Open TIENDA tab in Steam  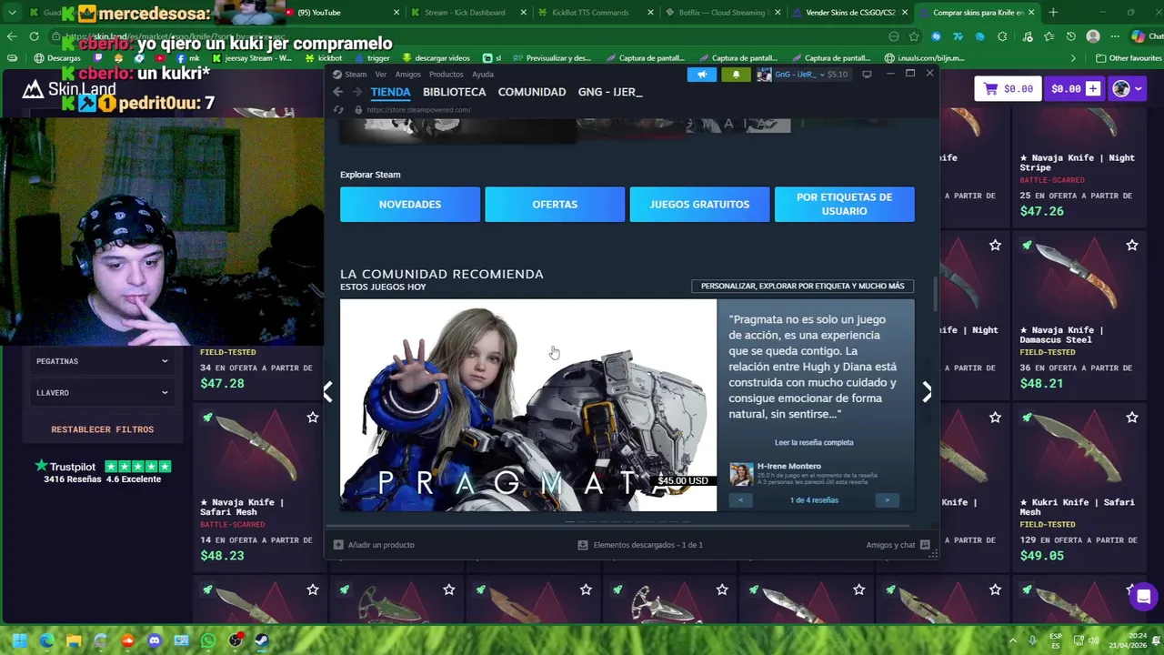click(390, 92)
